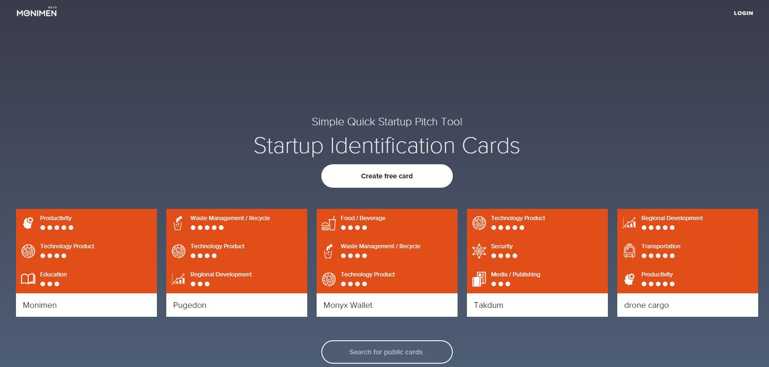Select the Education book icon on Monimen card
This screenshot has height=367, width=769.
pyautogui.click(x=28, y=279)
